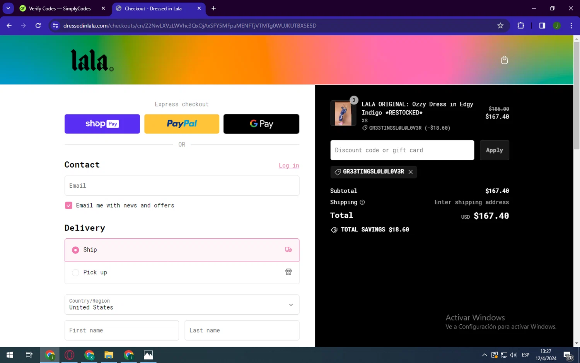Viewport: 580px width, 363px height.
Task: Click the Log in link
Action: [x=289, y=166]
